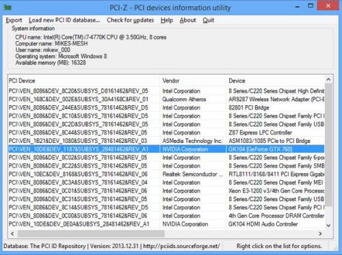The image size is (342, 255).
Task: Click the vertical scrollbar up arrow
Action: coord(328,79)
